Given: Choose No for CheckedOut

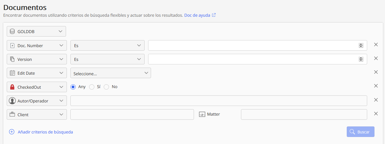Looking at the screenshot, I should [x=106, y=87].
